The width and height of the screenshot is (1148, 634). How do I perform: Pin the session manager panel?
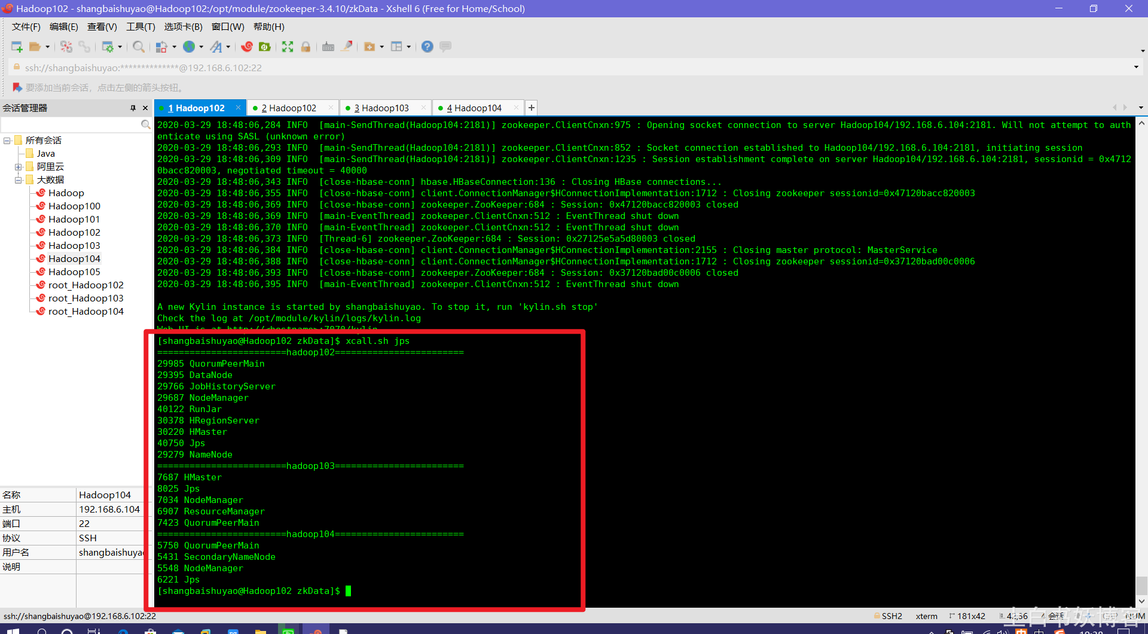click(133, 108)
